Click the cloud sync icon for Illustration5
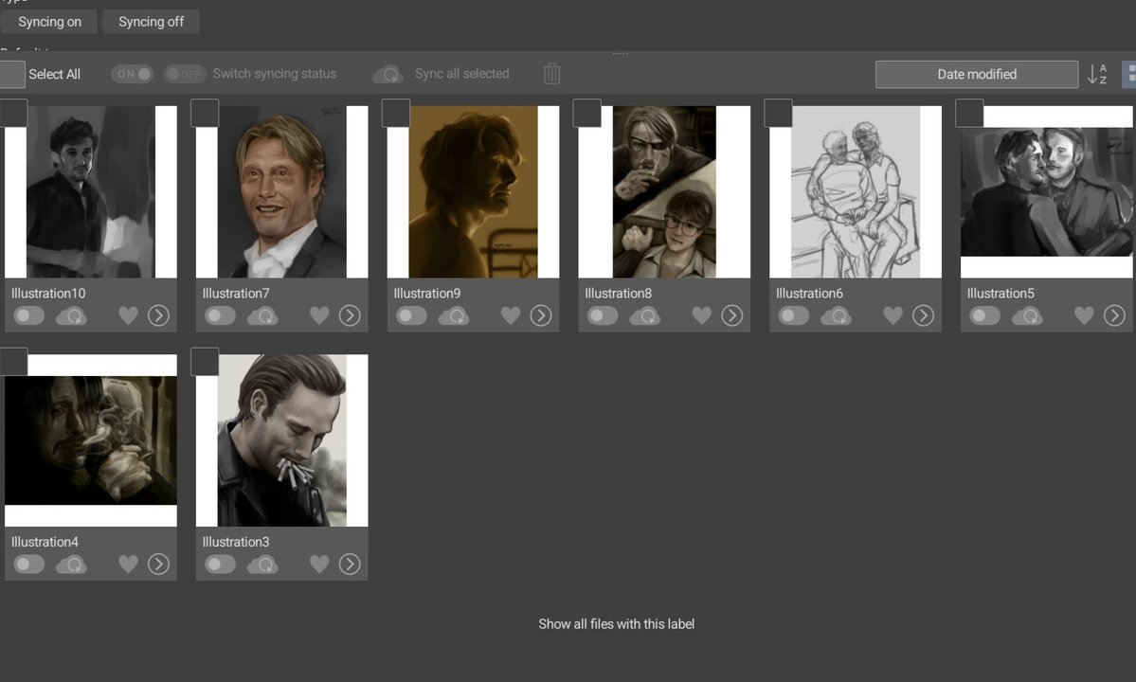 pyautogui.click(x=1028, y=316)
